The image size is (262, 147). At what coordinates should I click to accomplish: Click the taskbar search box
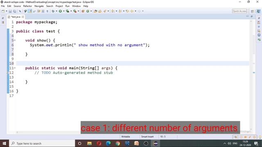tap(42, 143)
